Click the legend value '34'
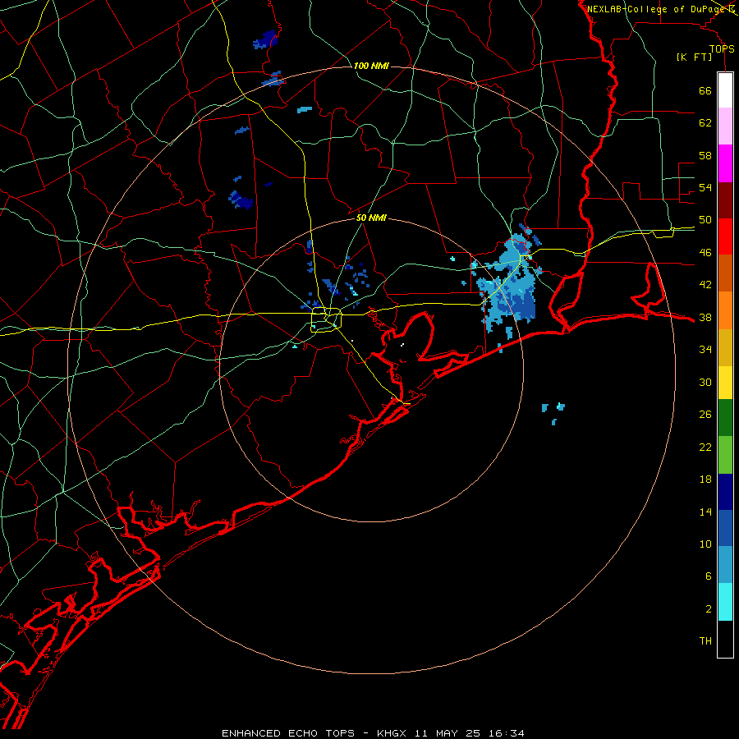 (705, 350)
